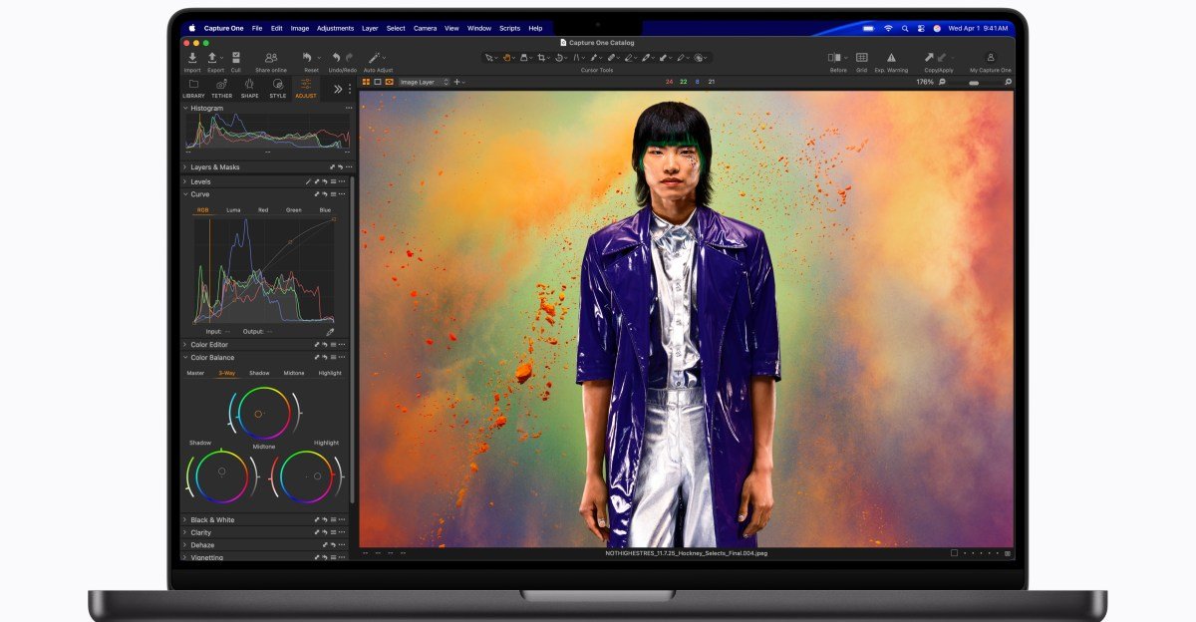Open the Image Layer dropdown
Screen dimensions: 1196x622
[419, 82]
